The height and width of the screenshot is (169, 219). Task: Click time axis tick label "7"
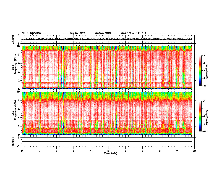[143, 151]
